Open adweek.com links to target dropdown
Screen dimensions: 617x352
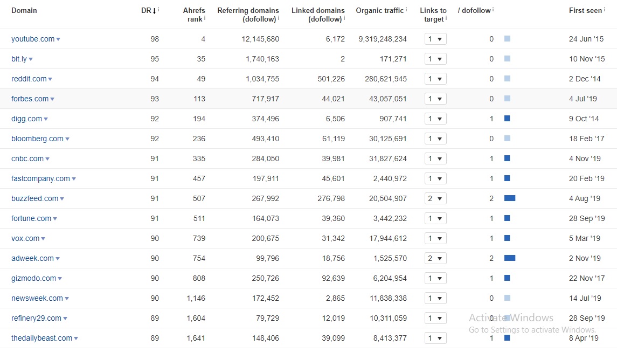[x=435, y=258]
